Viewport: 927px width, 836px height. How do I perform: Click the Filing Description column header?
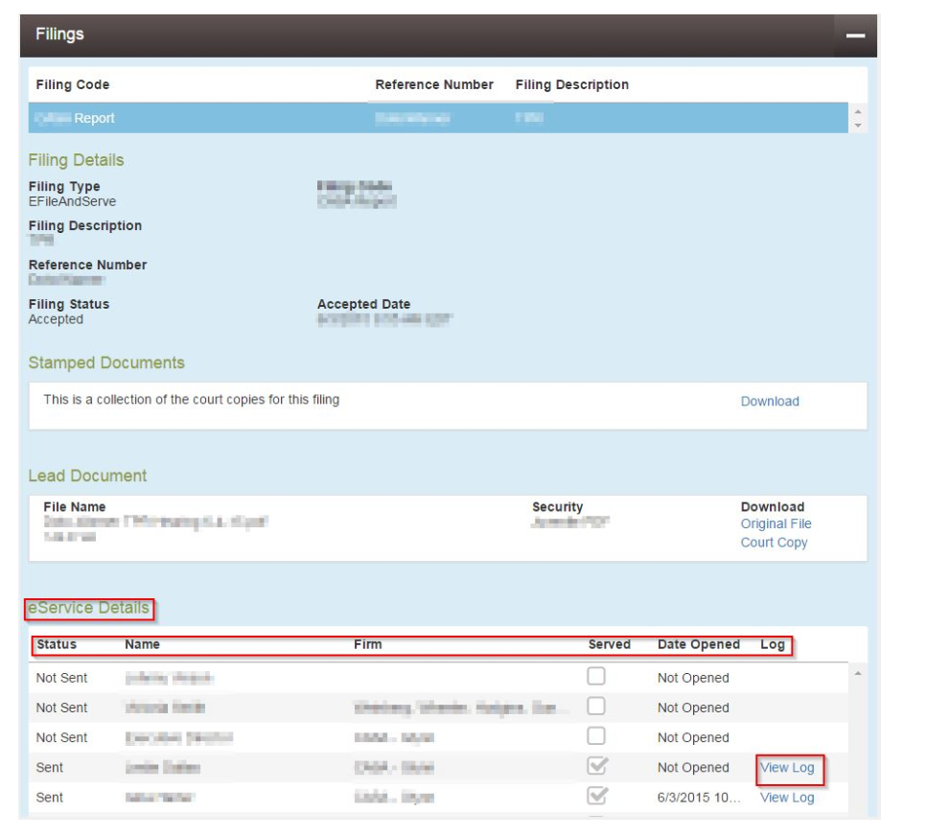pos(571,84)
